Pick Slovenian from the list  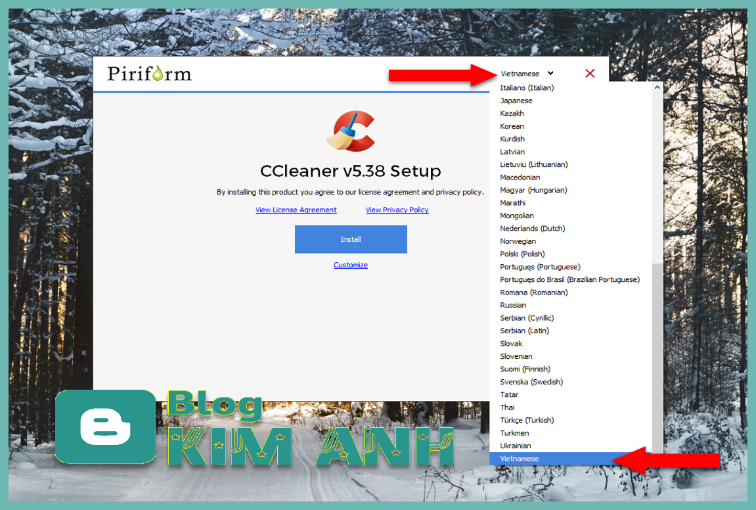[571, 357]
